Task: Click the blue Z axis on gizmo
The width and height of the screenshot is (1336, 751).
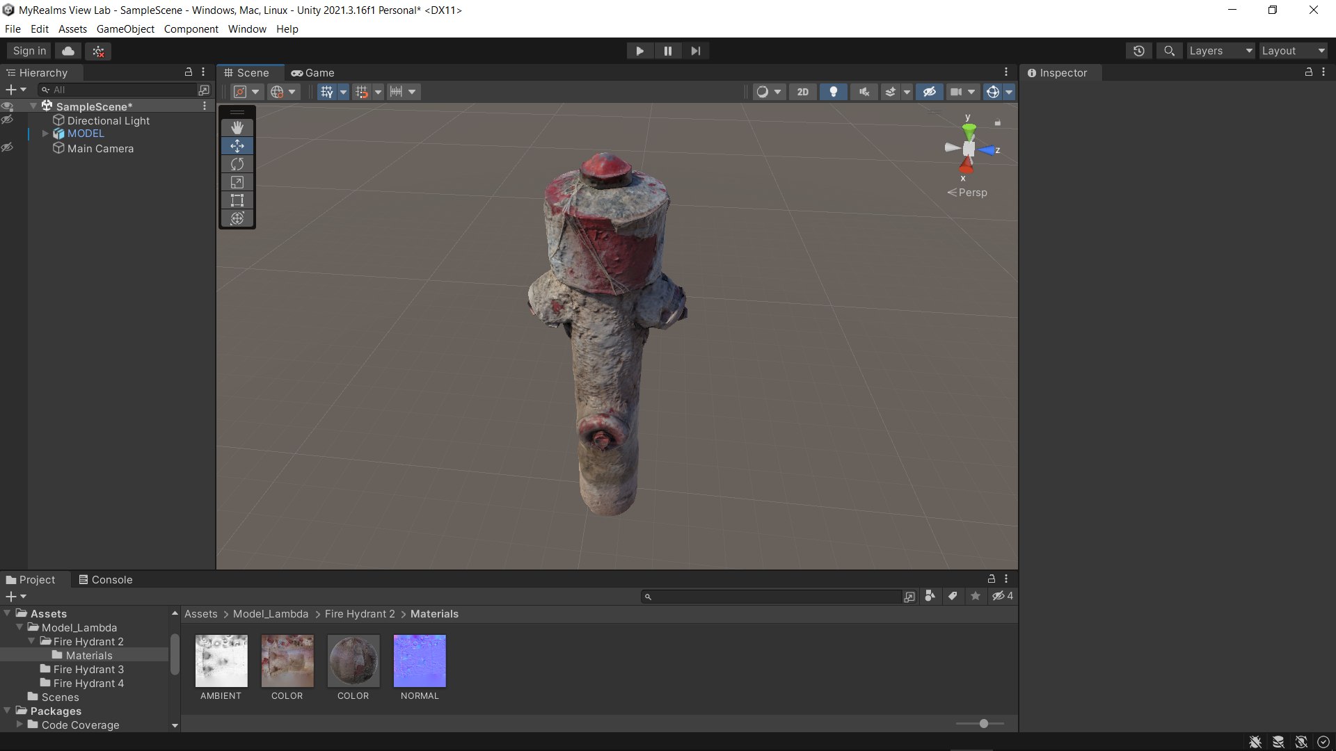Action: (x=988, y=150)
